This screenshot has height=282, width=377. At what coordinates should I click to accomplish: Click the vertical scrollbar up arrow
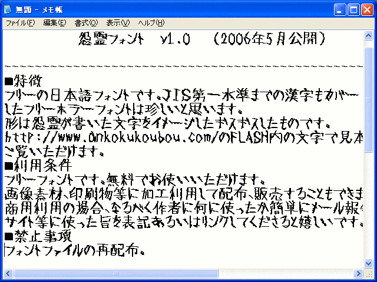pyautogui.click(x=368, y=36)
